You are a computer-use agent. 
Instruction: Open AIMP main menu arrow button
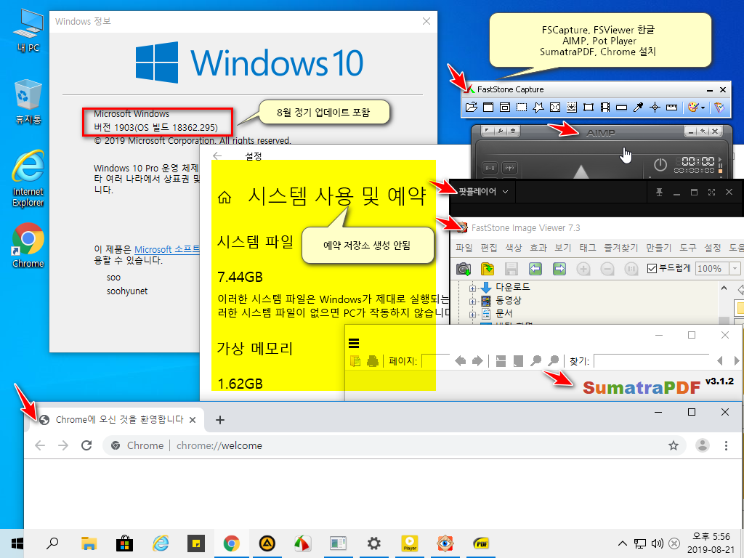click(488, 131)
